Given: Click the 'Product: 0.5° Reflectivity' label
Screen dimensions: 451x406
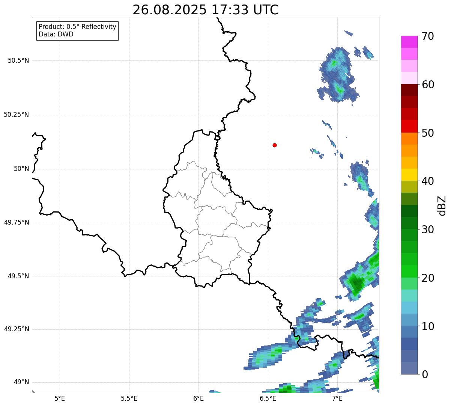Looking at the screenshot, I should coord(77,27).
